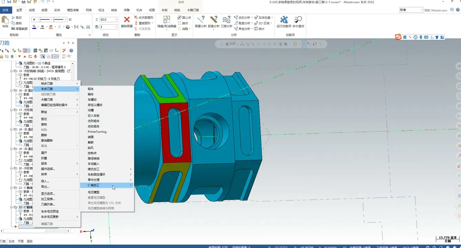
Task: Switch to the 车削 ribbon tab
Action: point(165,10)
